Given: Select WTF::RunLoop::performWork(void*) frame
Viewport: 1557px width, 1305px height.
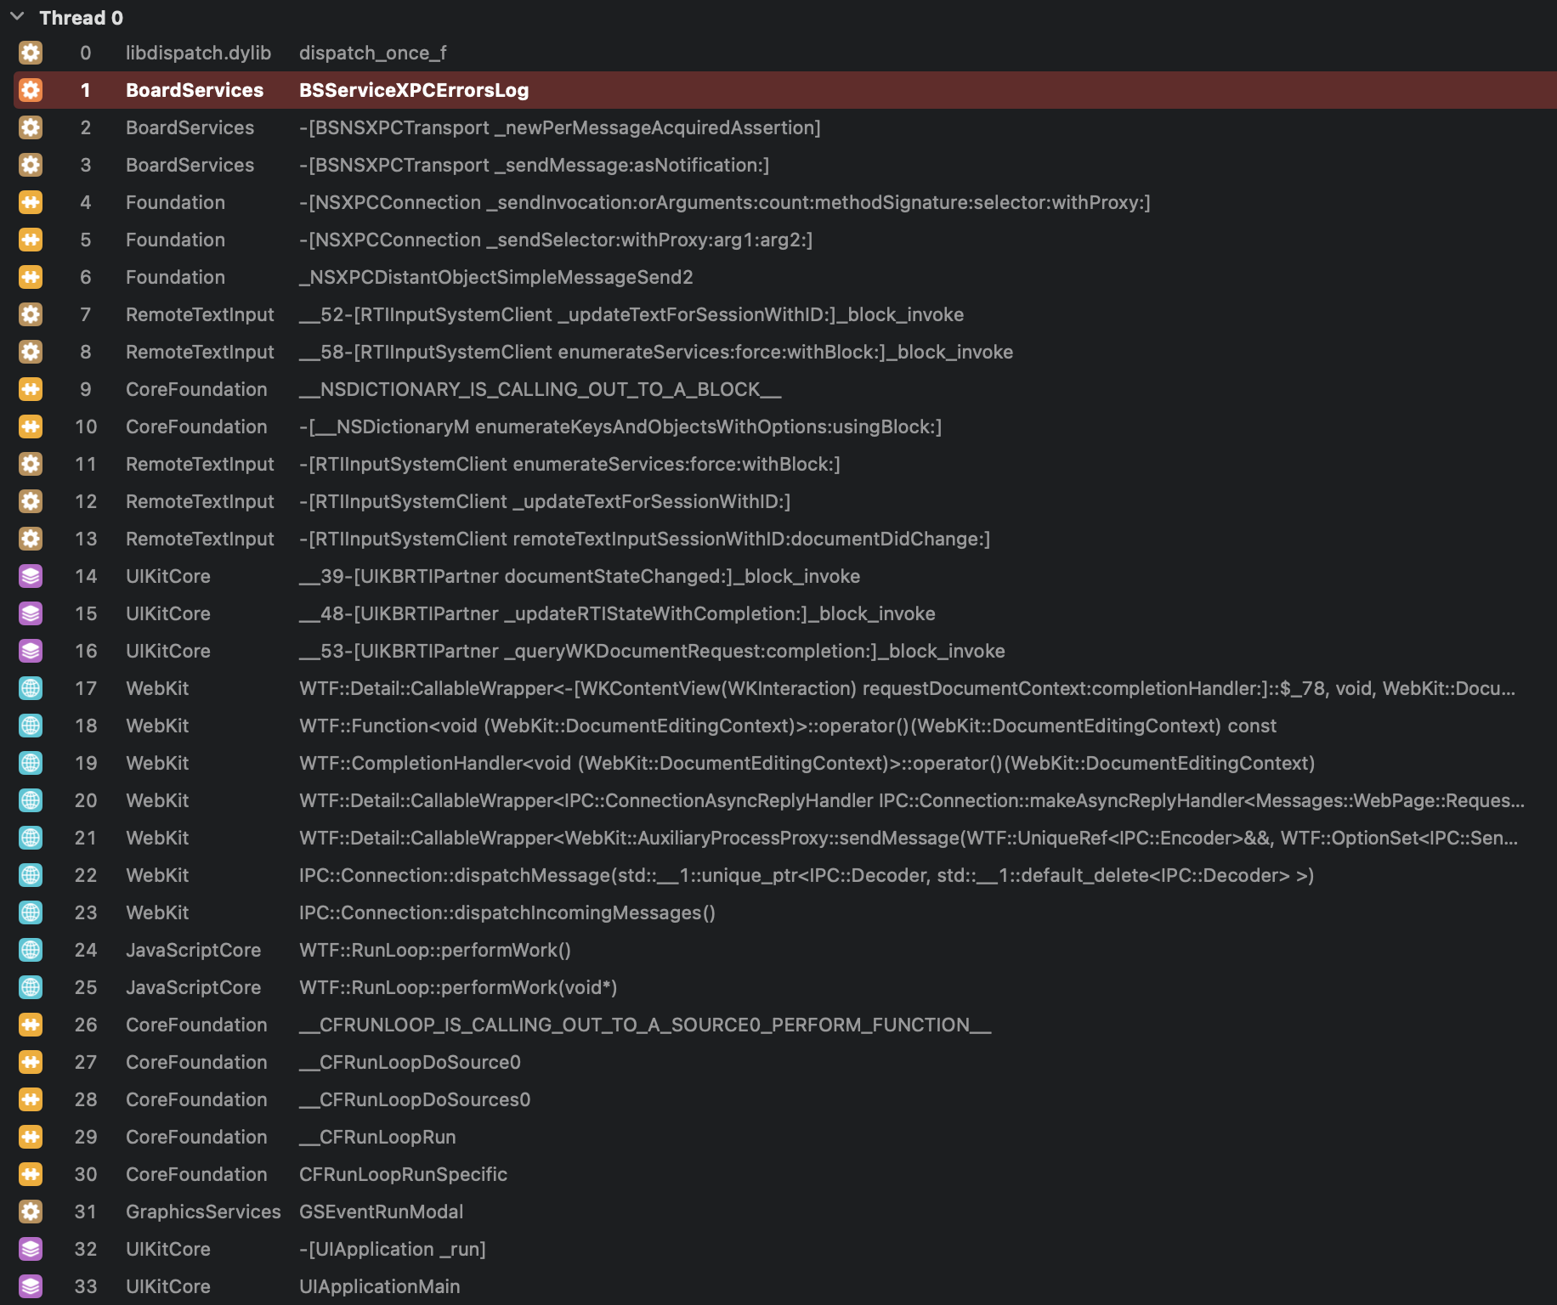Looking at the screenshot, I should pos(457,987).
